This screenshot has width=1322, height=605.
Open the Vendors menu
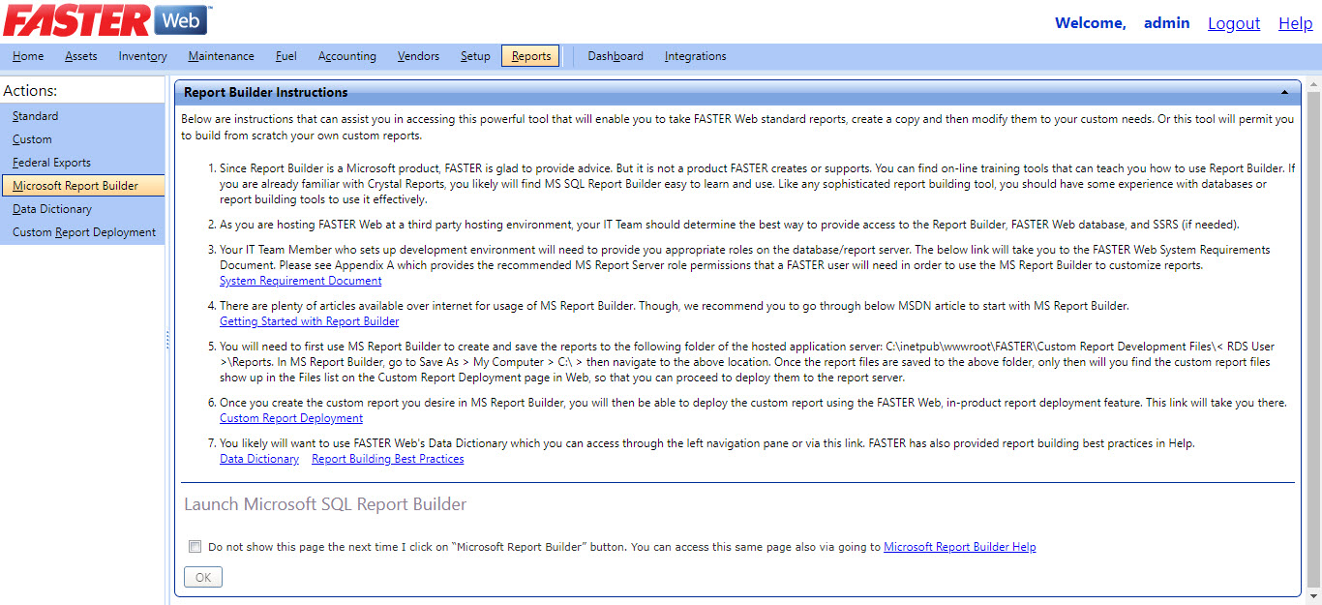pyautogui.click(x=418, y=56)
